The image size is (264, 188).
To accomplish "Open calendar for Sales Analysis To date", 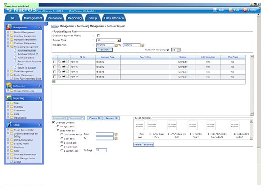I will click(x=116, y=138).
